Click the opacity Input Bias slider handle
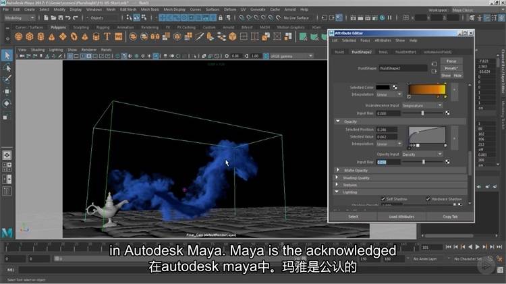 pyautogui.click(x=424, y=162)
